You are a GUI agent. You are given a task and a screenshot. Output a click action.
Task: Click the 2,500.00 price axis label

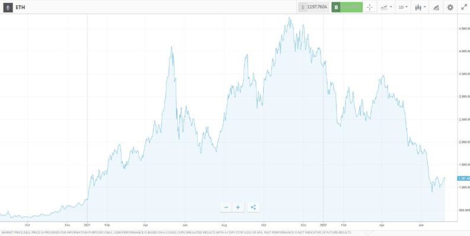(x=464, y=119)
